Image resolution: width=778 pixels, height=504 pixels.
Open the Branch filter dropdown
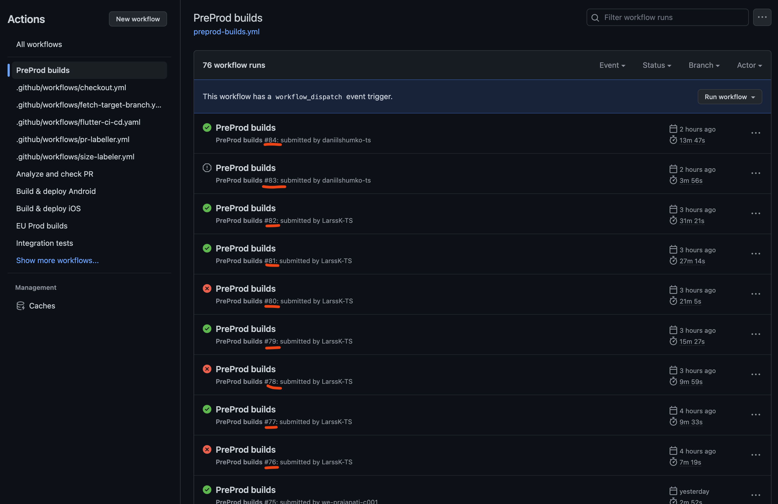tap(704, 65)
